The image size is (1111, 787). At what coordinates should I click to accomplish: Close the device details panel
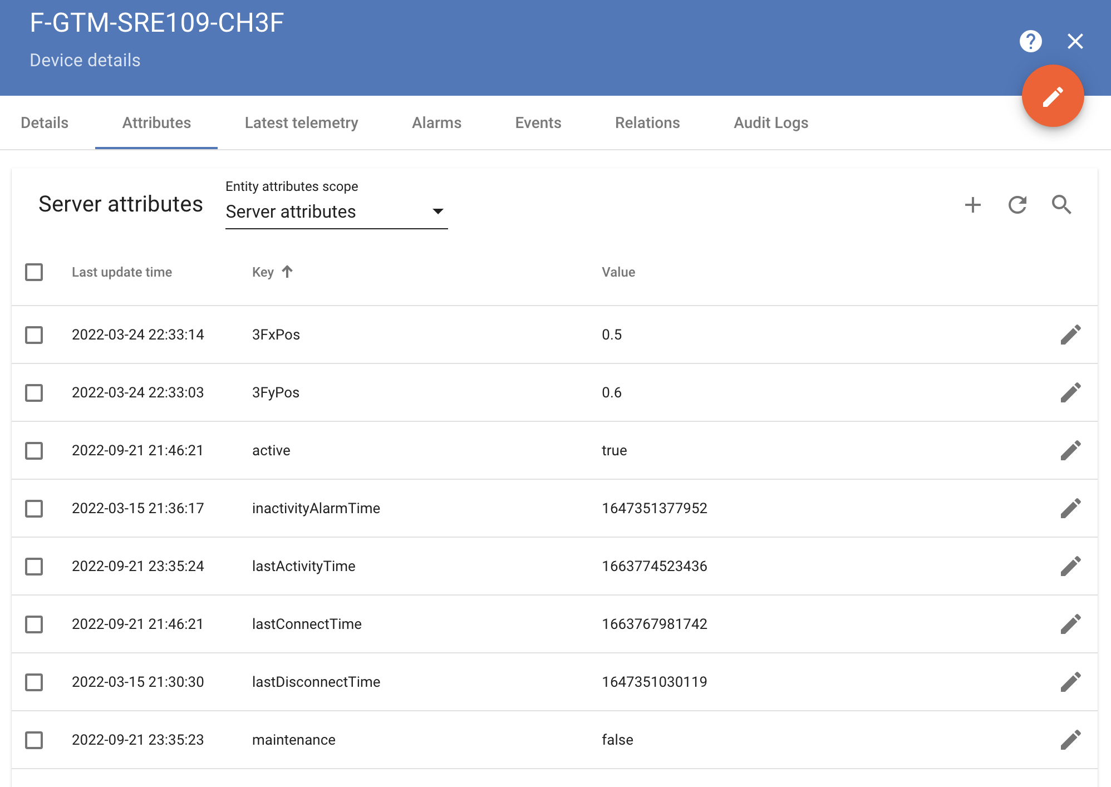(1075, 41)
